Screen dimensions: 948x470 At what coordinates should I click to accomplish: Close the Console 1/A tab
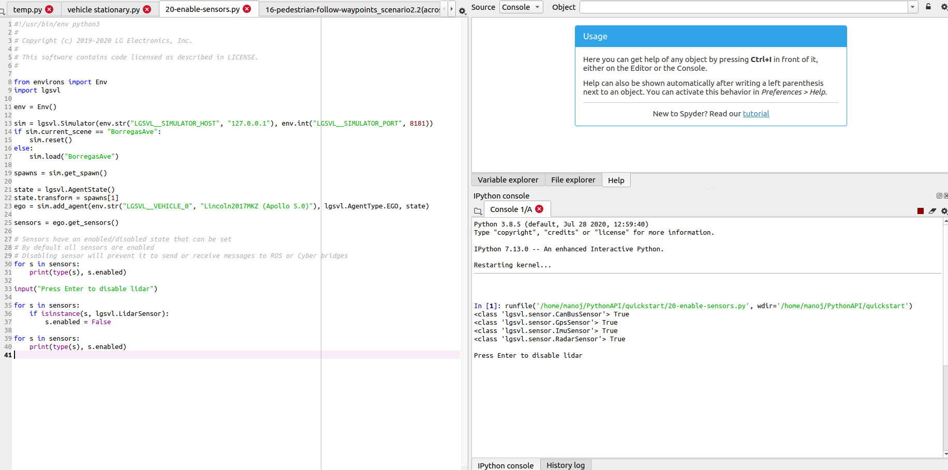pos(539,209)
